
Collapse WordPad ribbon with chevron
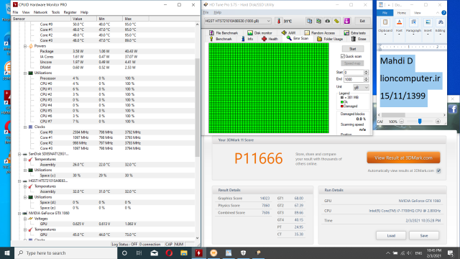pyautogui.click(x=438, y=13)
